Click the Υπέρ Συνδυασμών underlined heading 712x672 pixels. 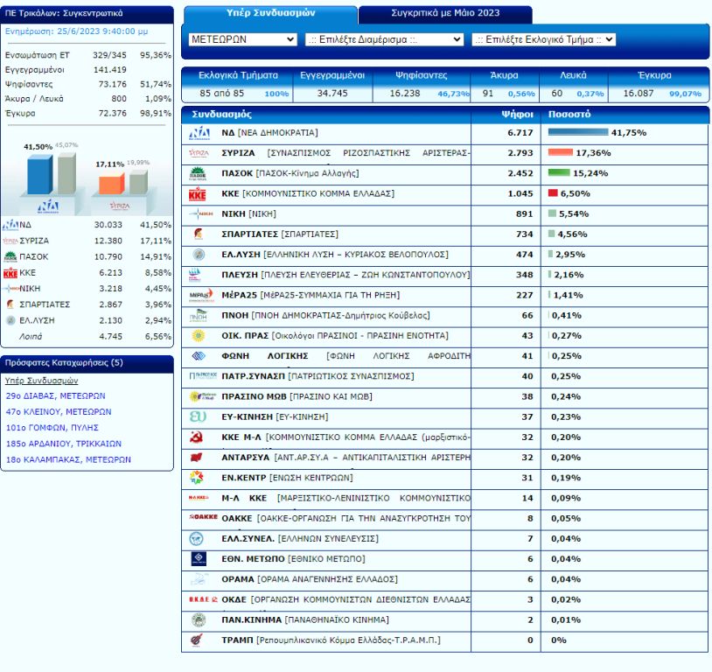[x=41, y=381]
